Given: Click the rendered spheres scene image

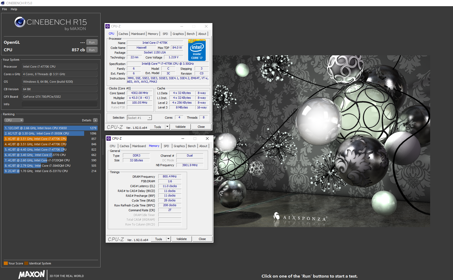Looking at the screenshot, I should pos(322,141).
